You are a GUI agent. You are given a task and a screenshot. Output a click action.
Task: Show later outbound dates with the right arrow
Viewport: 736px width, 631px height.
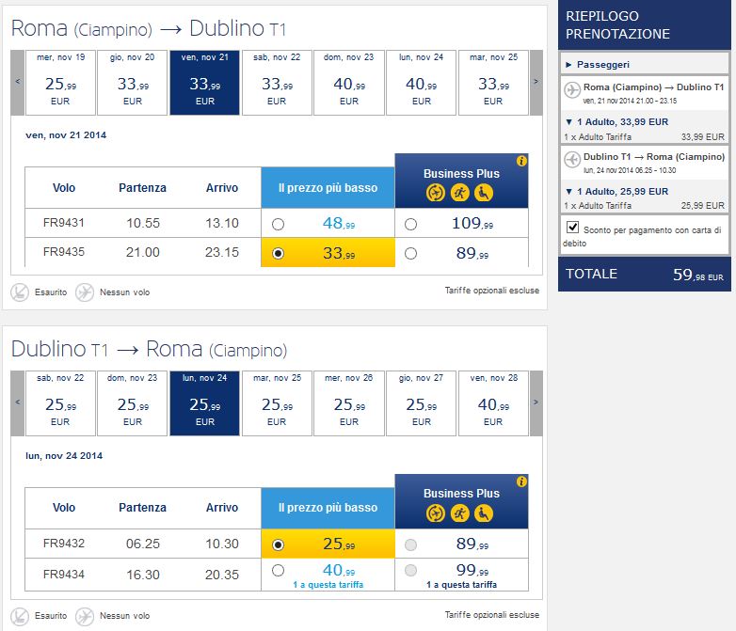tap(536, 82)
